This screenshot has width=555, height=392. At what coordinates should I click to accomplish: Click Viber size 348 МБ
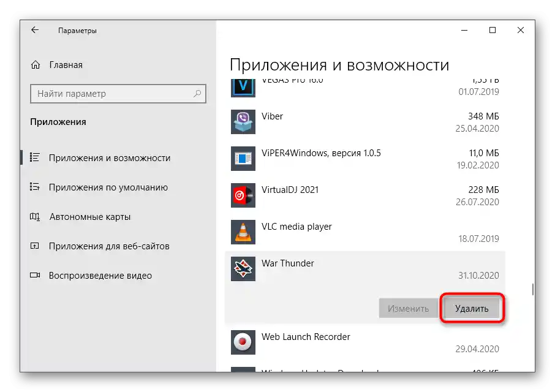point(483,116)
